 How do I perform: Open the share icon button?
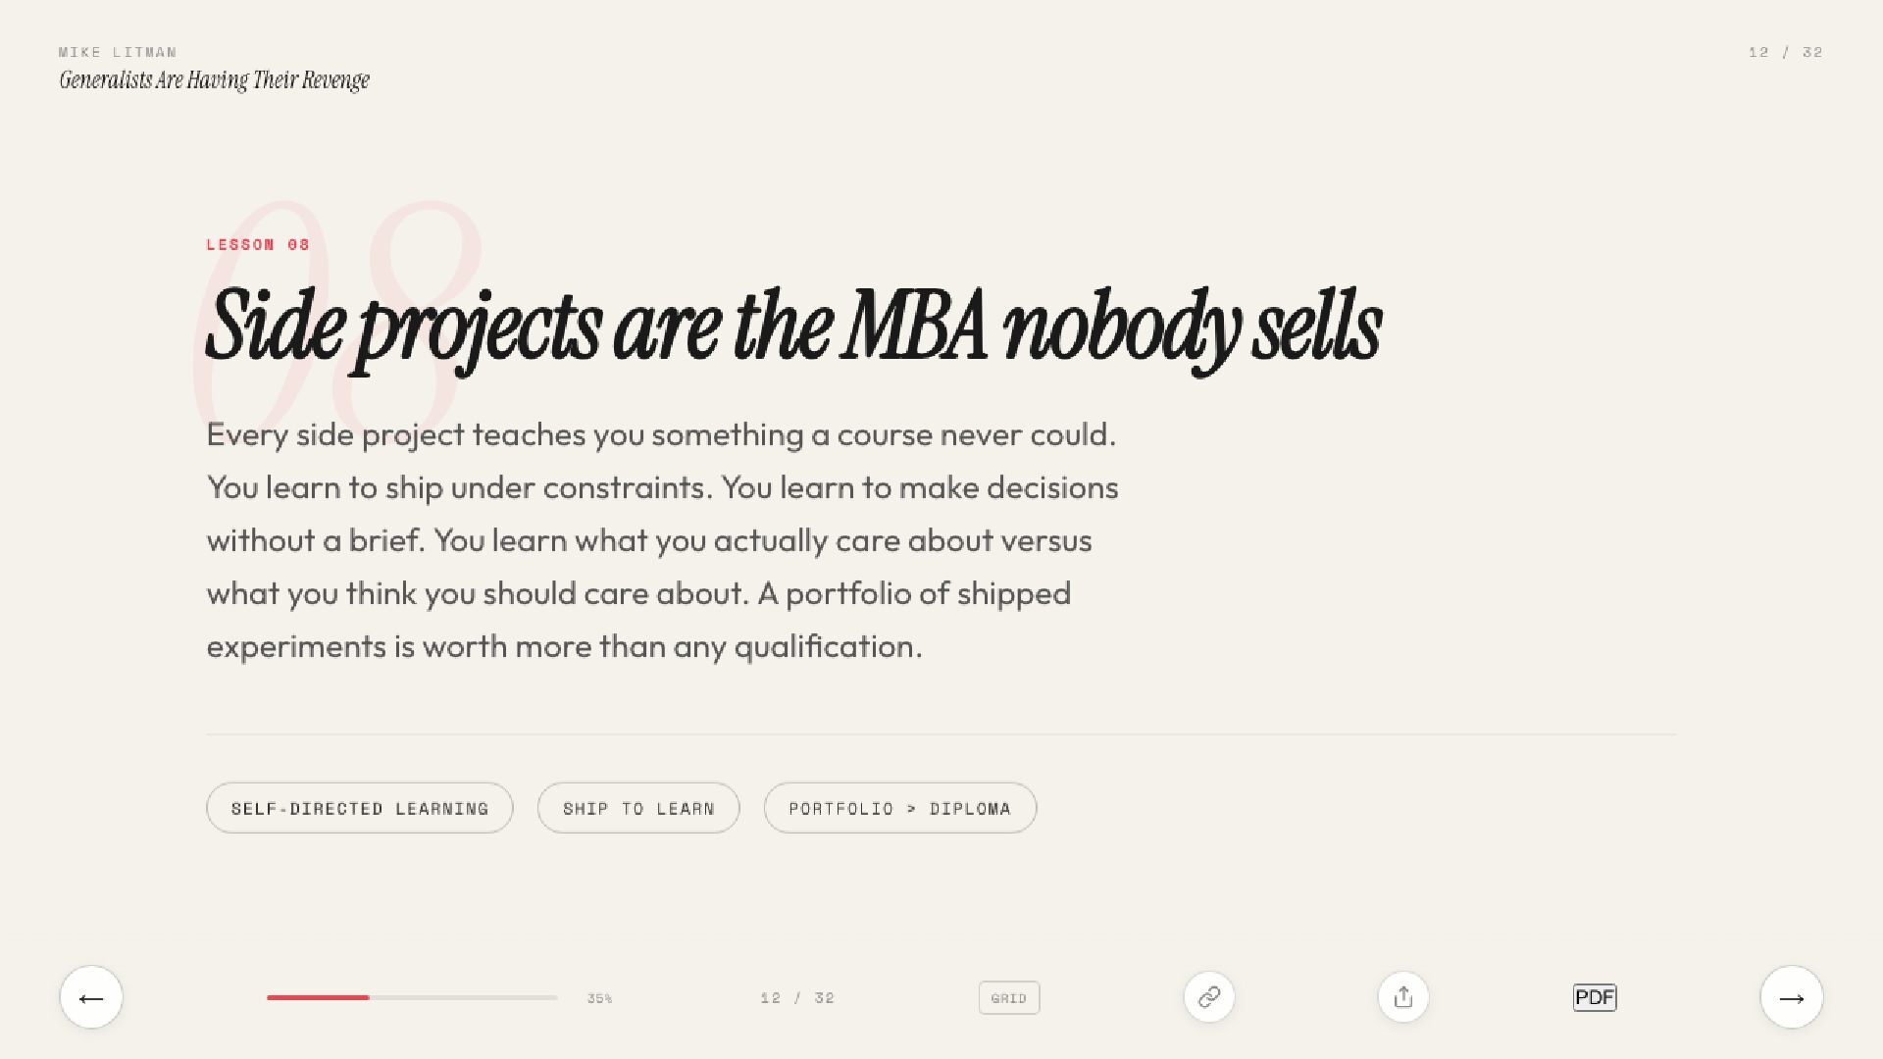tap(1403, 997)
